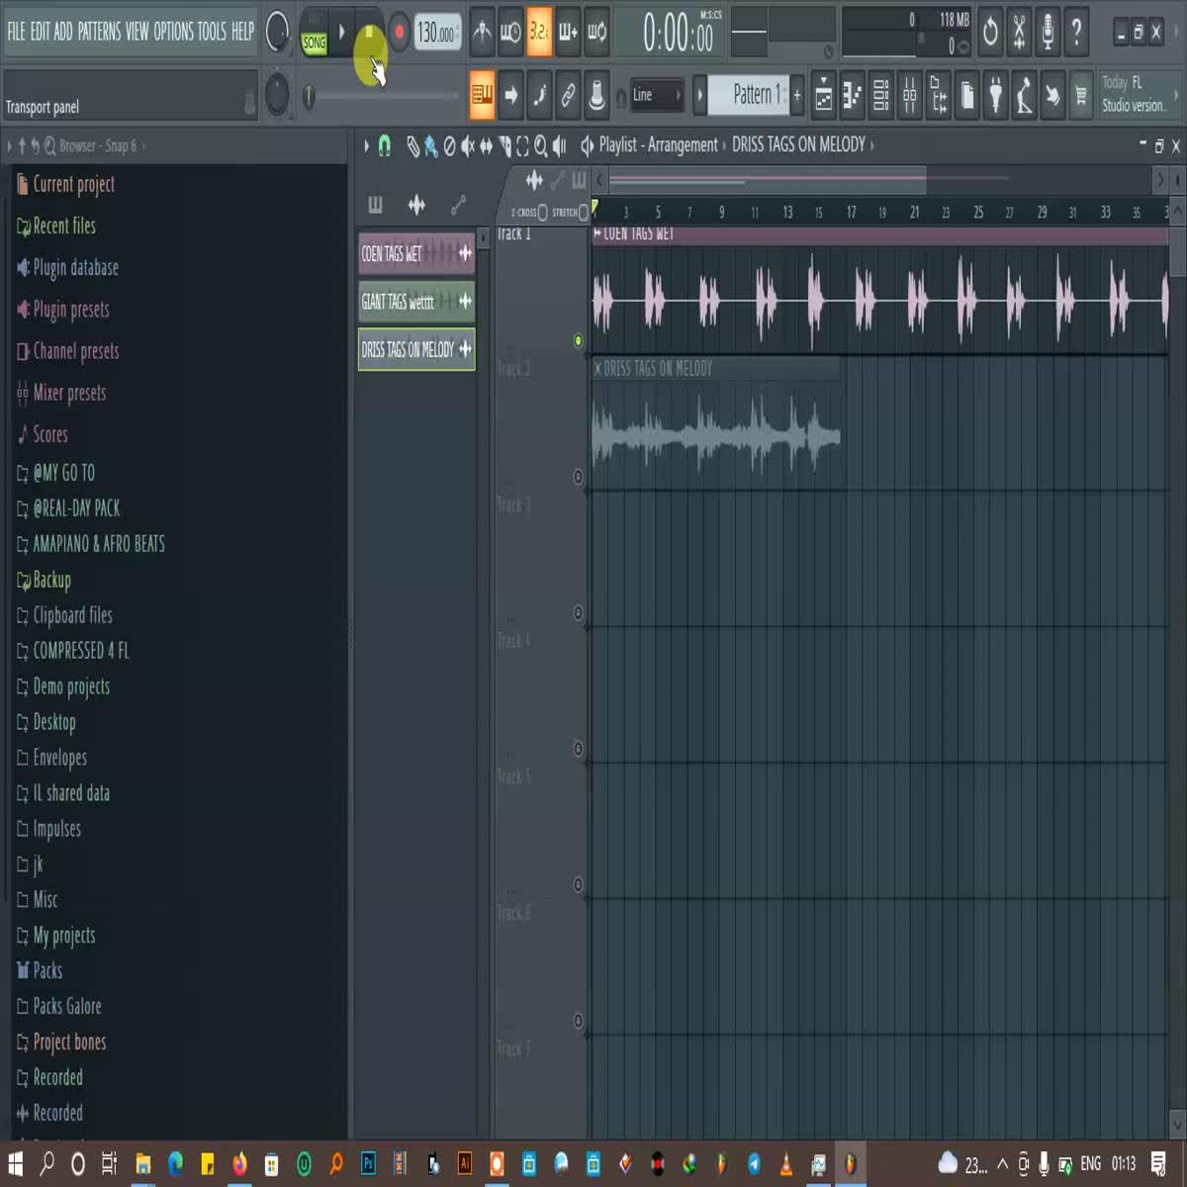The width and height of the screenshot is (1187, 1187).
Task: Open the Packs Galore folder in the Browser
Action: coord(67,1006)
